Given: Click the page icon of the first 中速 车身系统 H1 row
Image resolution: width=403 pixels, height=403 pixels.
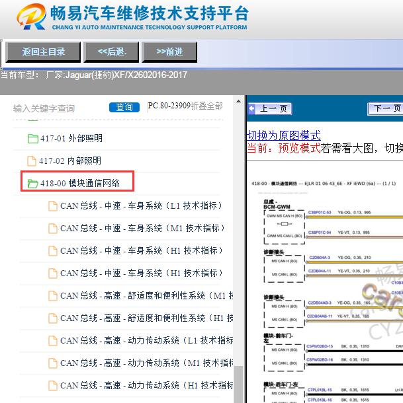Looking at the screenshot, I should point(53,251).
